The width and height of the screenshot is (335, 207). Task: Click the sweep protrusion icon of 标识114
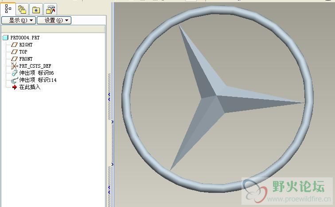click(x=14, y=80)
